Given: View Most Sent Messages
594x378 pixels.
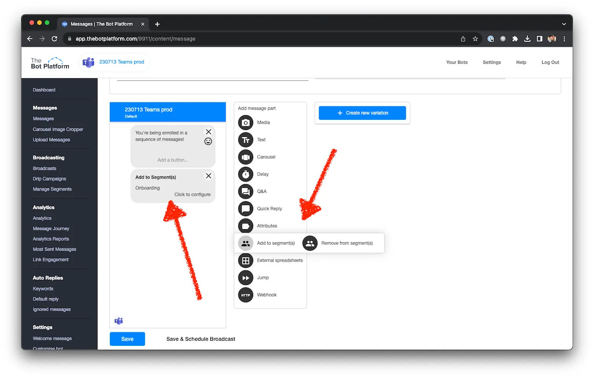Looking at the screenshot, I should 54,249.
